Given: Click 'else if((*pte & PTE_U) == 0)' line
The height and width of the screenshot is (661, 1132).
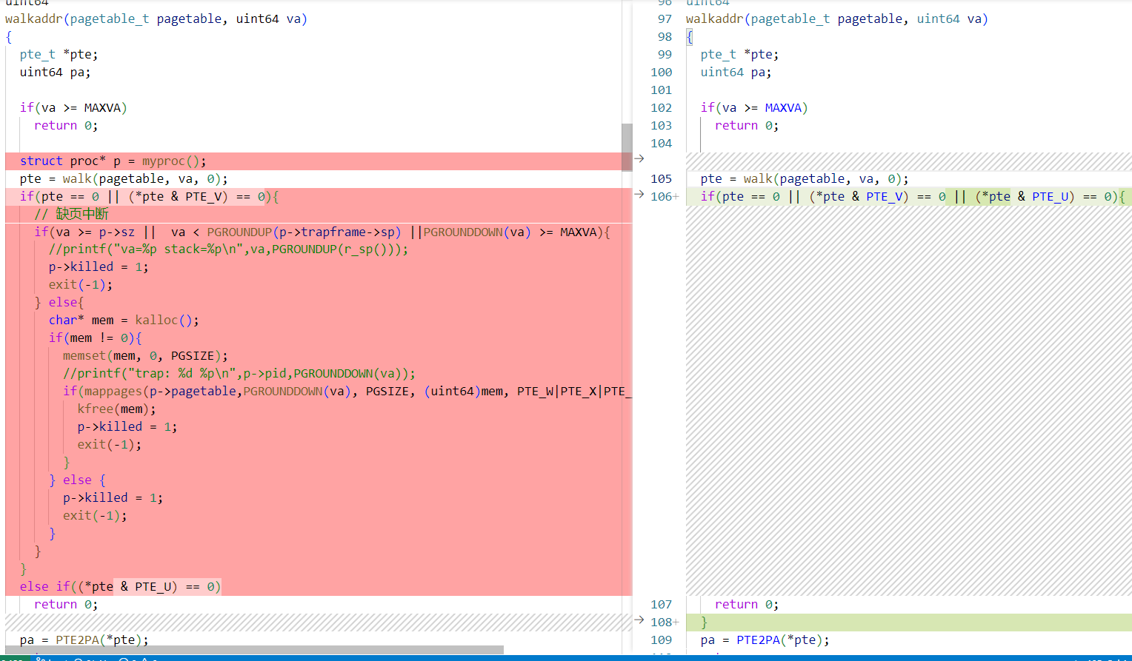Looking at the screenshot, I should coord(120,587).
